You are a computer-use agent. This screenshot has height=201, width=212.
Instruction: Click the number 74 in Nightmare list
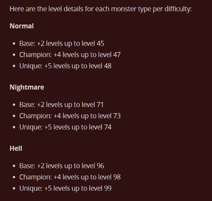108,127
